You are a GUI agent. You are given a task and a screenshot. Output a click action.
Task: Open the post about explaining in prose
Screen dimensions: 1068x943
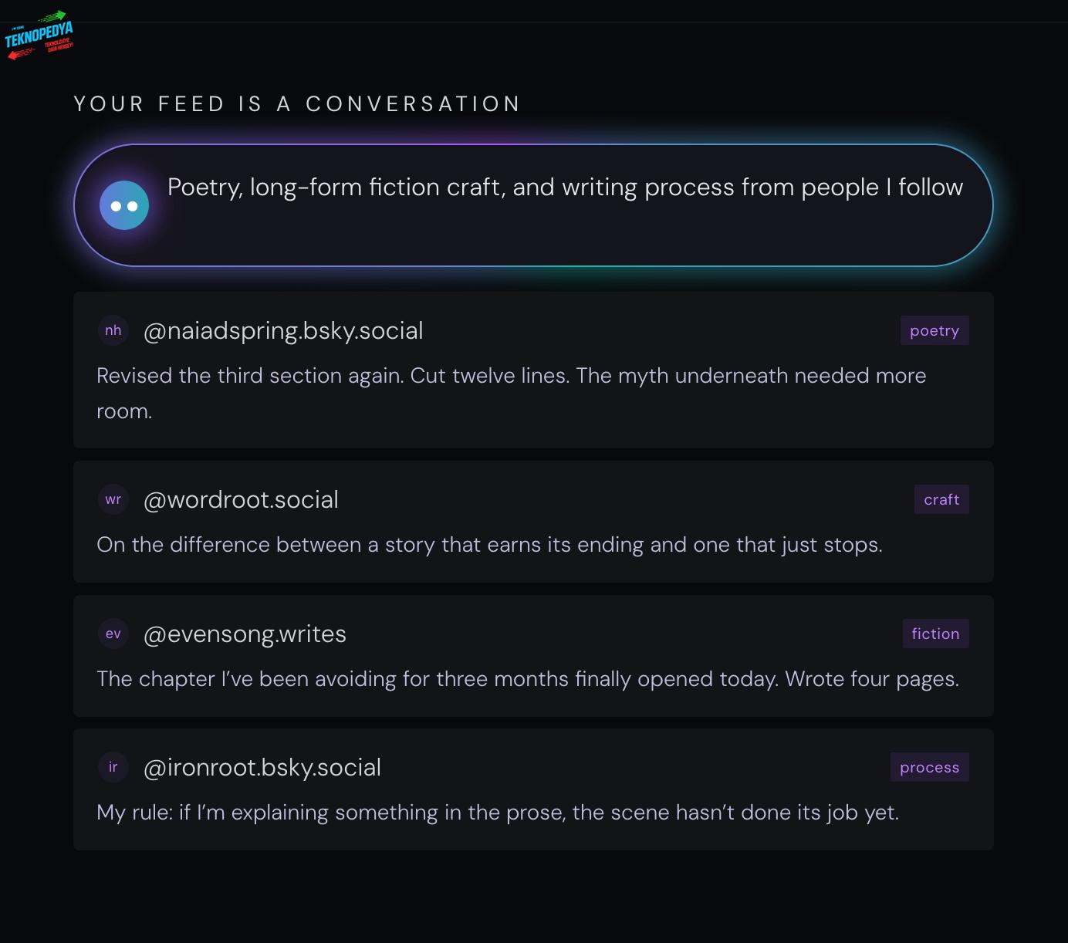point(498,813)
